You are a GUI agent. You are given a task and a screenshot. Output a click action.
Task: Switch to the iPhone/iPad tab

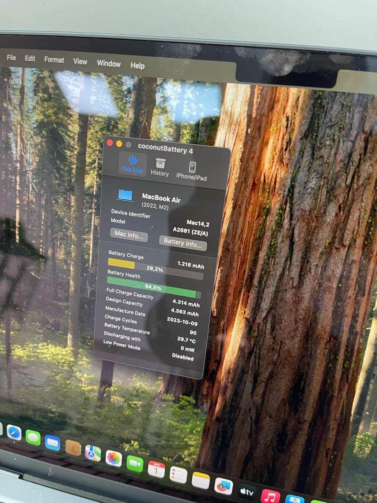192,171
